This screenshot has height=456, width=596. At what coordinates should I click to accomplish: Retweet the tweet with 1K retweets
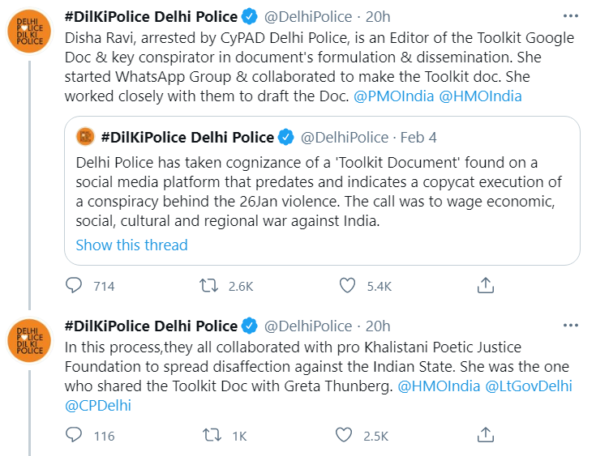pos(212,435)
